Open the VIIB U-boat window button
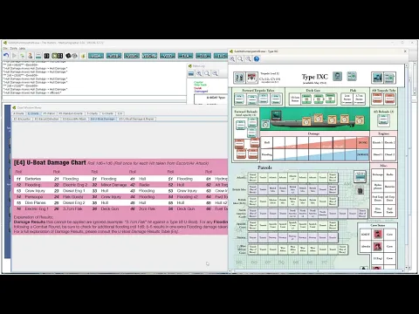419x314 pixels. pyautogui.click(x=113, y=56)
